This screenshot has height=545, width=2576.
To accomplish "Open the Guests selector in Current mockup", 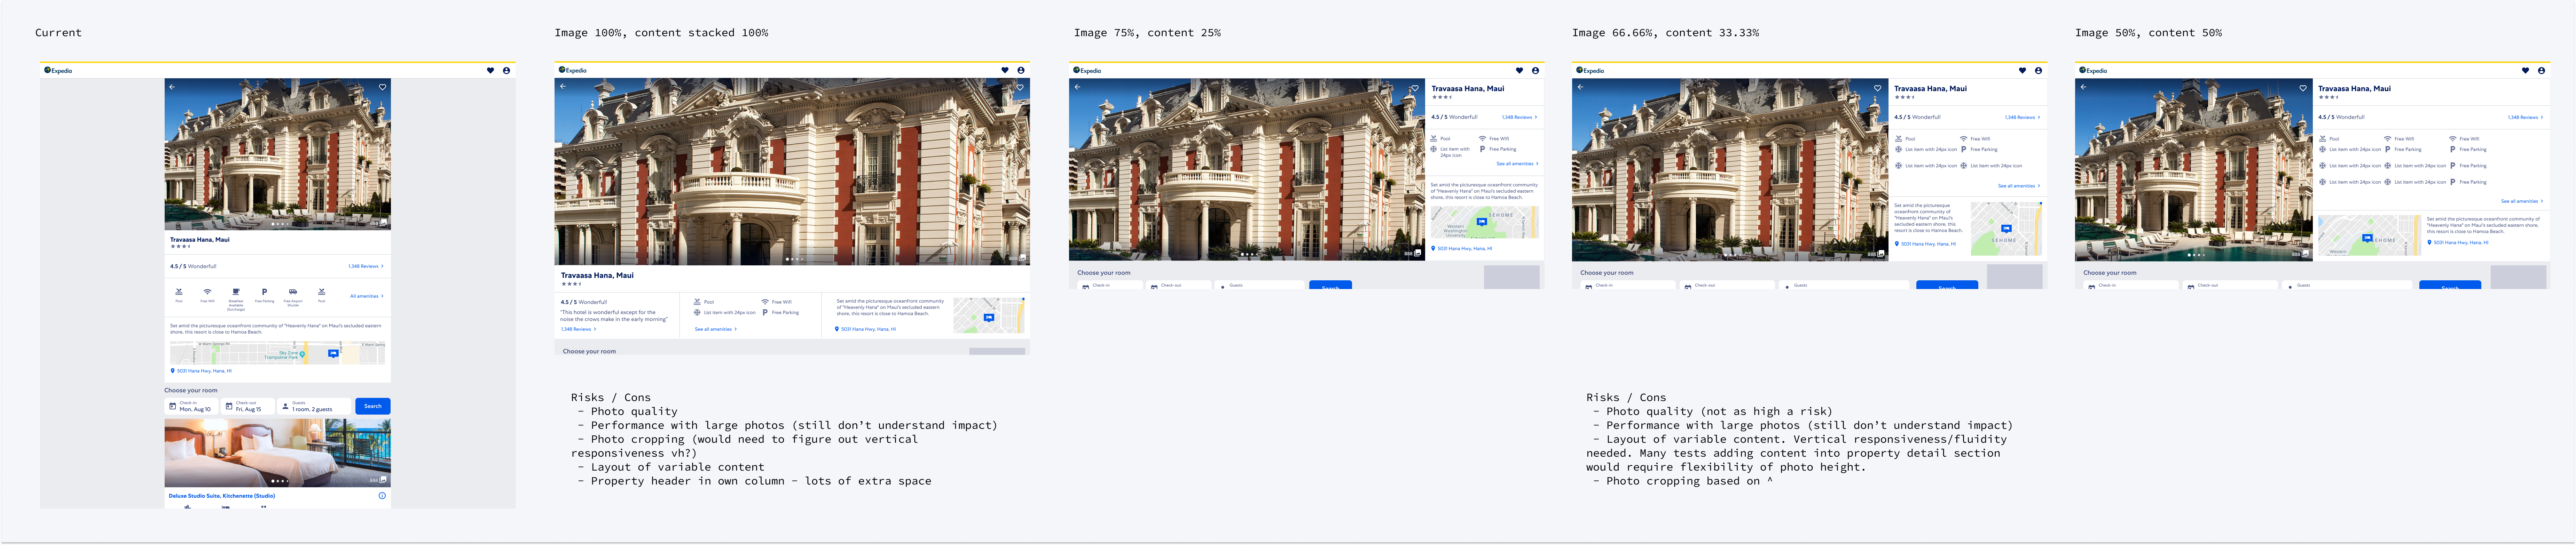I will [x=314, y=406].
